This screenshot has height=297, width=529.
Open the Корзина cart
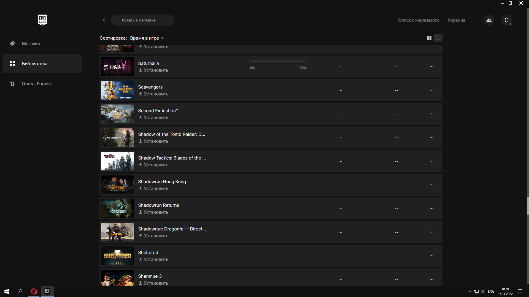[x=456, y=20]
